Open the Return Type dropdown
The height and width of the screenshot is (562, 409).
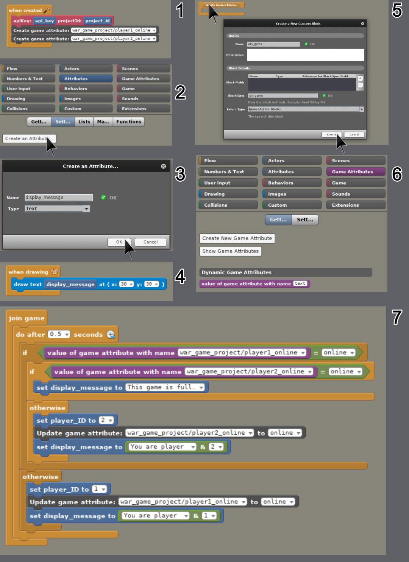click(x=362, y=109)
